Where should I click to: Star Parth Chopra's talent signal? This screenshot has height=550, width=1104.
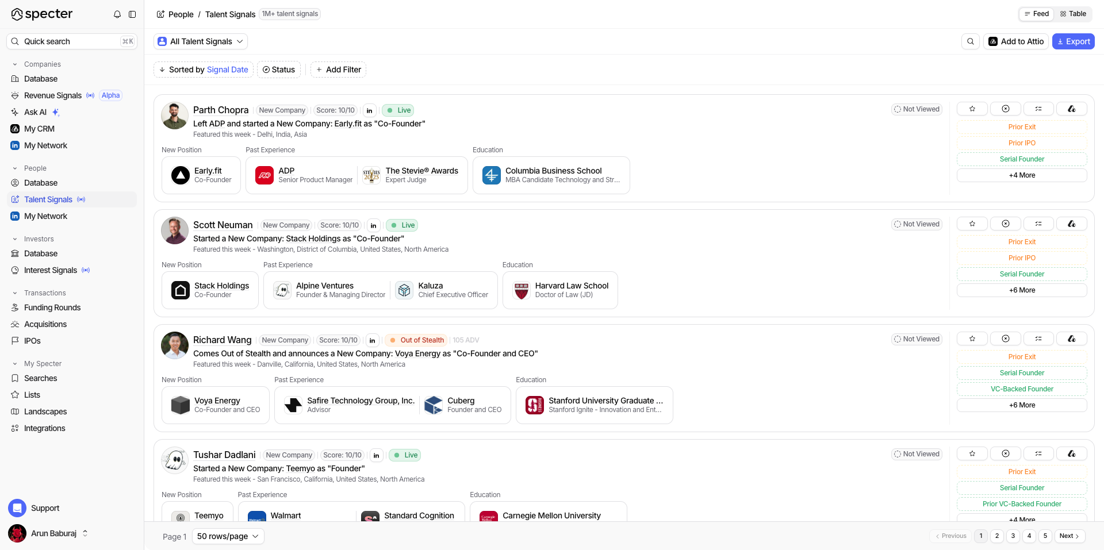pos(972,109)
